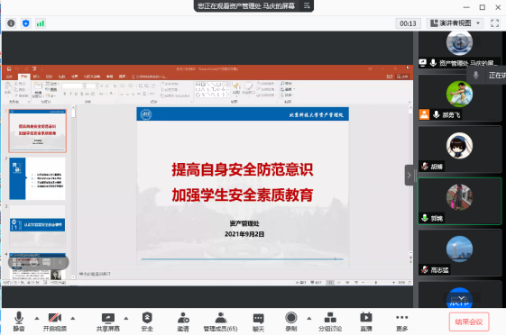The height and width of the screenshot is (335, 506).
Task: Open the 安全 security options
Action: [147, 321]
